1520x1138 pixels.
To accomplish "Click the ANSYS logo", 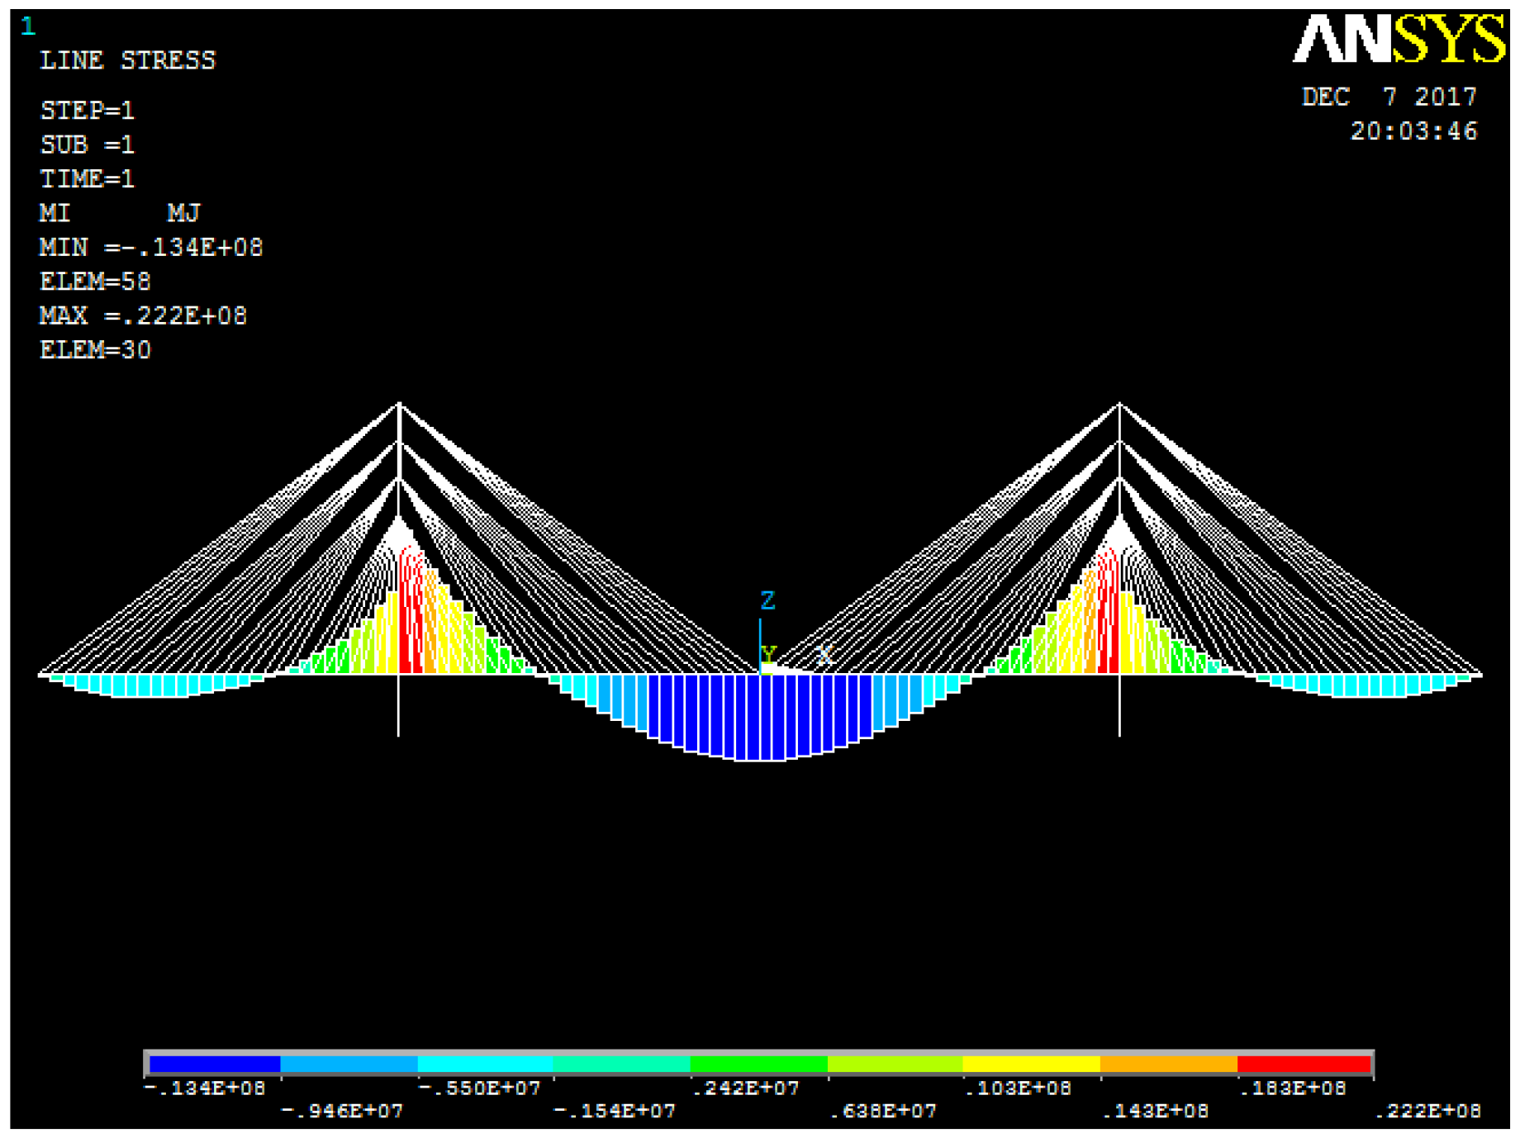I will (x=1399, y=40).
